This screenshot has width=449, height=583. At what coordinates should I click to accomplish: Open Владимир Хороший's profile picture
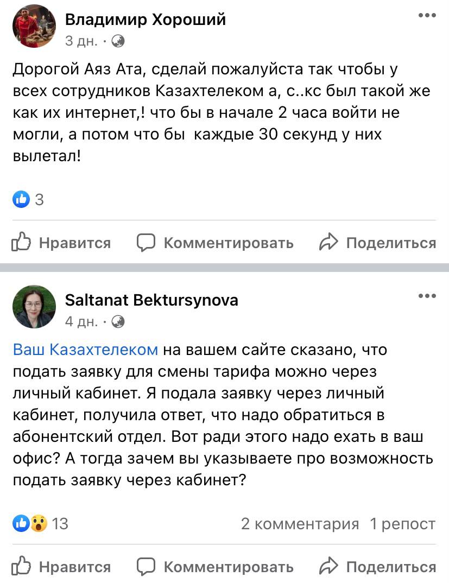[x=34, y=26]
